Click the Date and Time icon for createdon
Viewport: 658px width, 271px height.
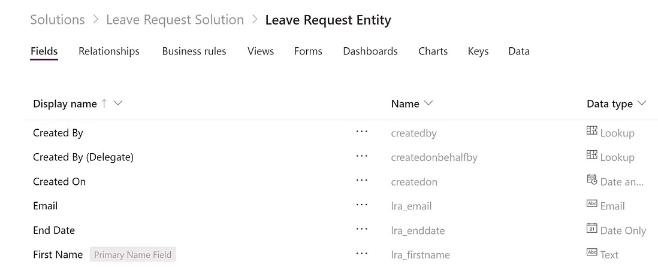[x=591, y=179]
